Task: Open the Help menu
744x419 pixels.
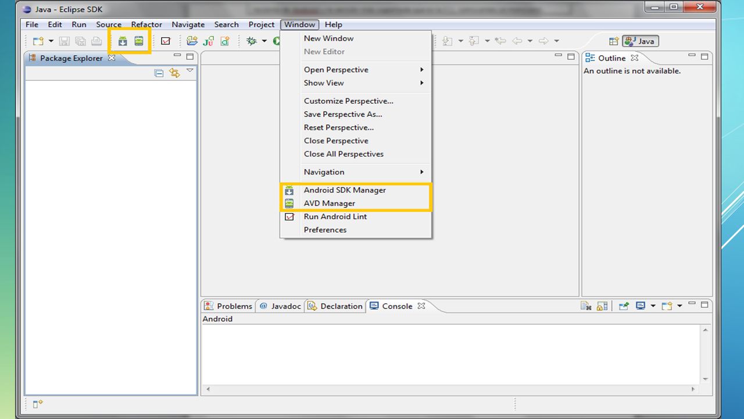Action: point(334,24)
